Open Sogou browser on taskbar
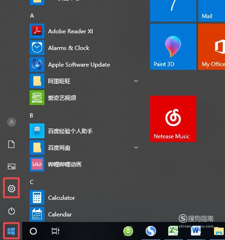The width and height of the screenshot is (225, 240). coord(151,231)
